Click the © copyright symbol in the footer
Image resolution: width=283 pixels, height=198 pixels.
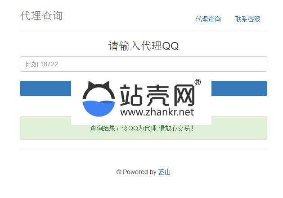(119, 172)
